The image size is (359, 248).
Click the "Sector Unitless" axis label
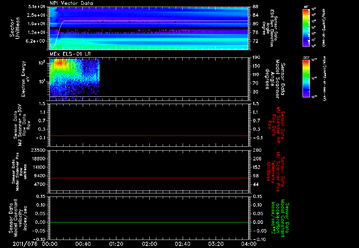[15, 28]
